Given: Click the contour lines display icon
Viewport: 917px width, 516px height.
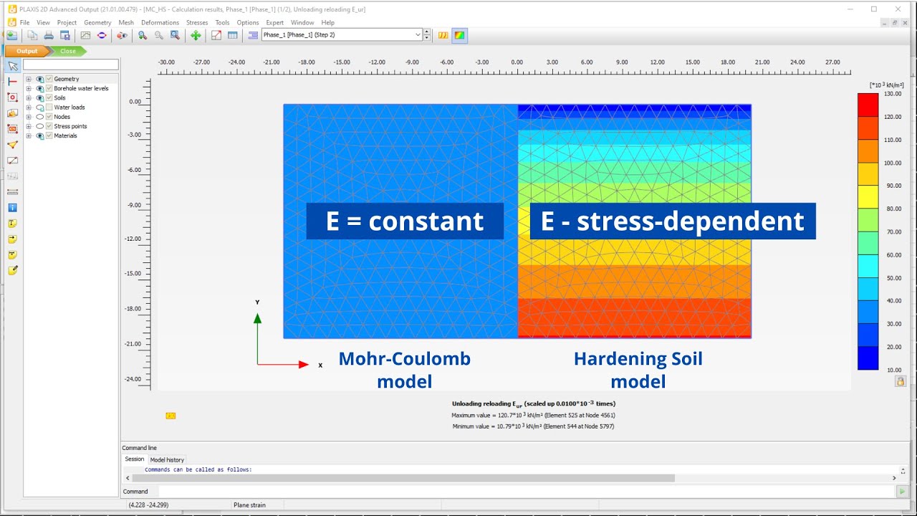Looking at the screenshot, I should 443,35.
